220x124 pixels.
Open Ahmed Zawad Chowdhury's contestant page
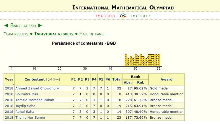[37, 88]
